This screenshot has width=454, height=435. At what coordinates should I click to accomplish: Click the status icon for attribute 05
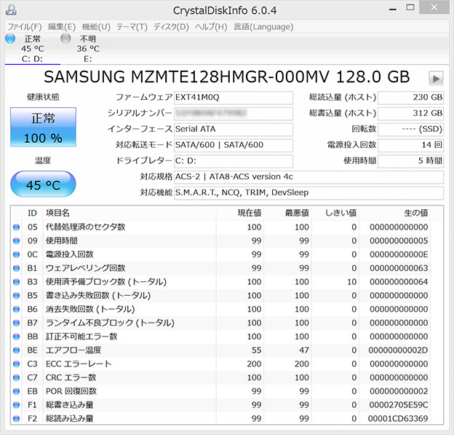[x=17, y=227]
